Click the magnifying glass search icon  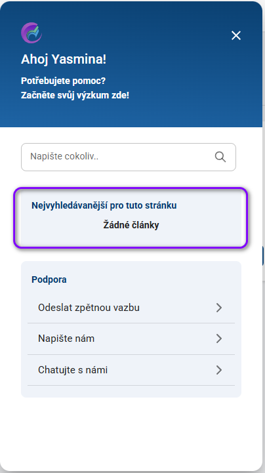coord(220,157)
